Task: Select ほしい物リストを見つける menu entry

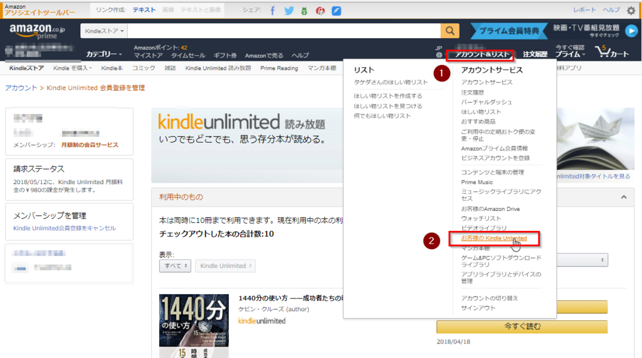Action: [387, 106]
